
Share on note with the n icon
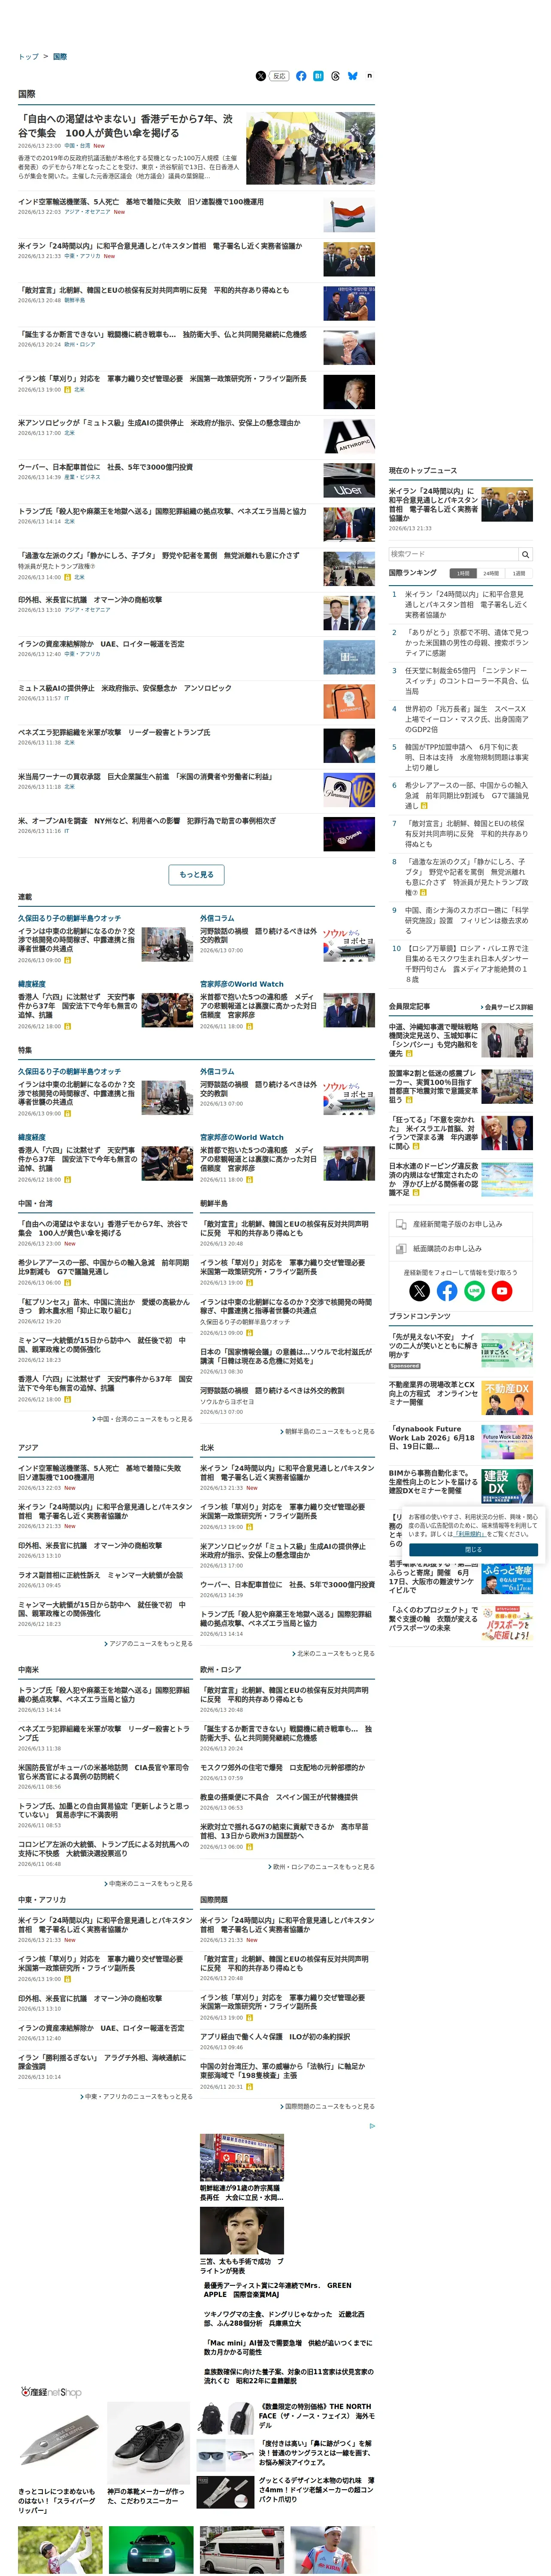pos(369,76)
